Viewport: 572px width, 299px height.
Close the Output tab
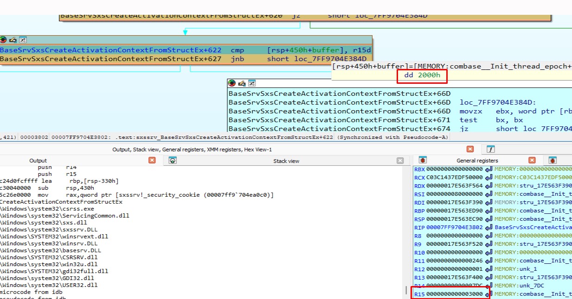(152, 160)
